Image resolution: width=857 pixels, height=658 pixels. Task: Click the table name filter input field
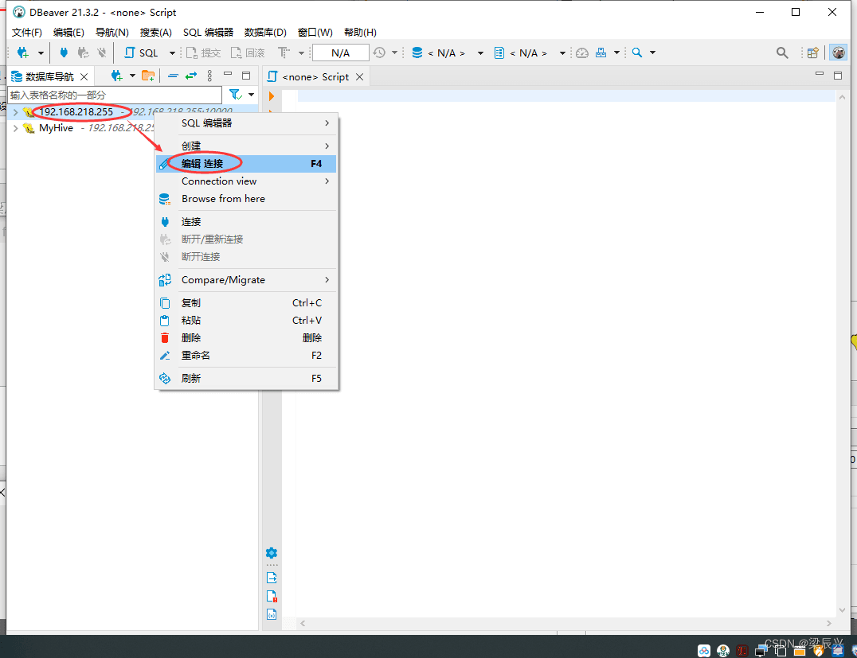point(115,95)
